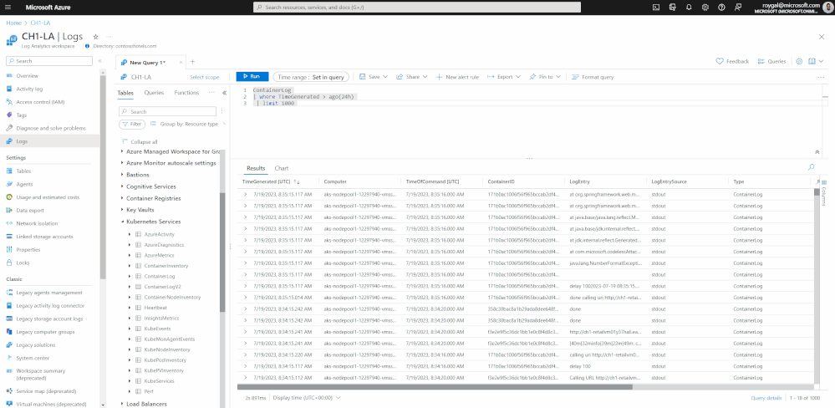Open the Time range selector

(311, 77)
